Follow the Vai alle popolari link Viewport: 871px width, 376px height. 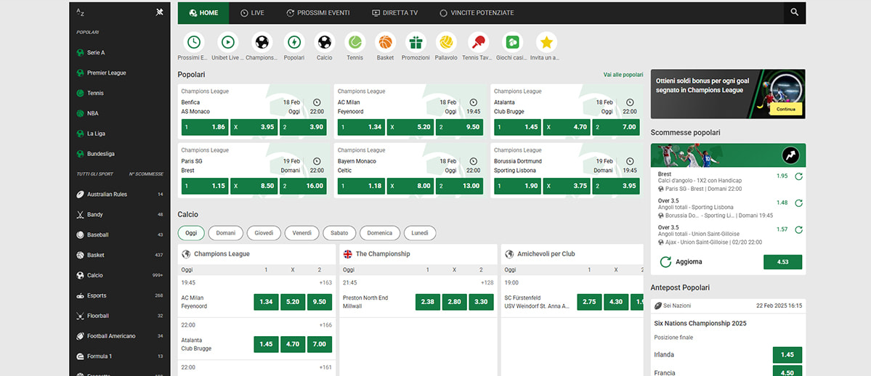pos(623,75)
